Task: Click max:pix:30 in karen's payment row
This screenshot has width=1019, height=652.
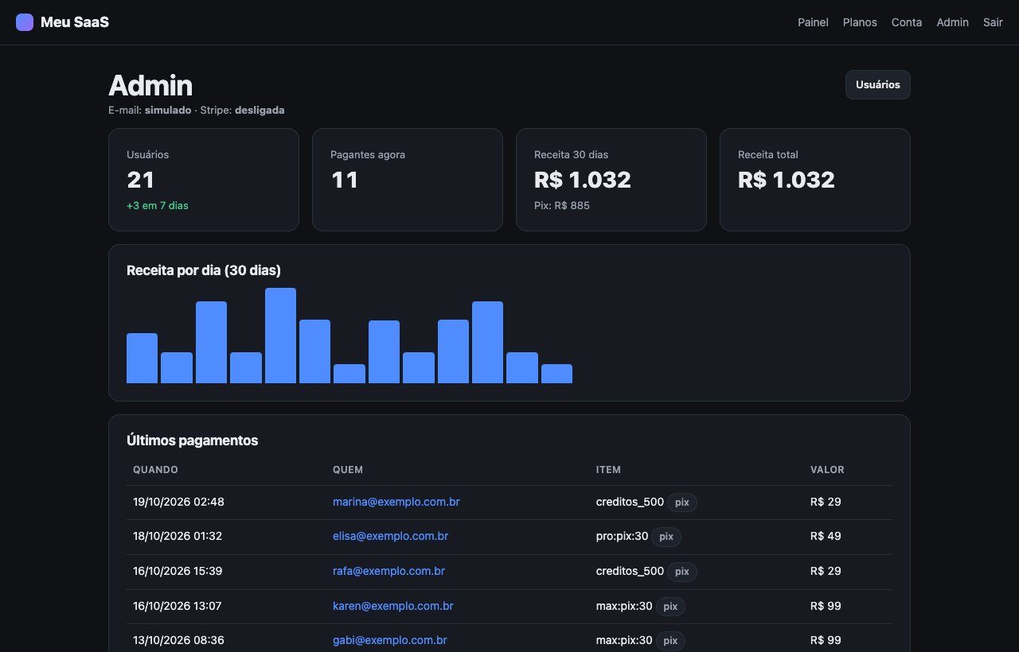Action: coord(624,606)
